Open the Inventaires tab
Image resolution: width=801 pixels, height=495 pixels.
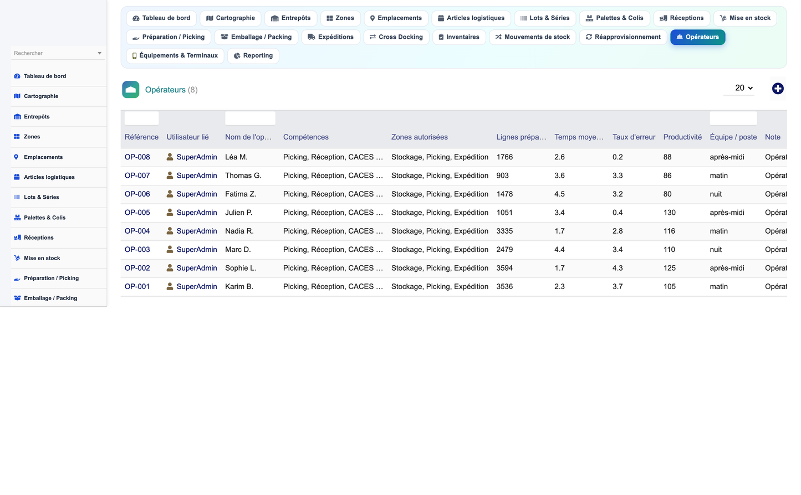pos(459,37)
